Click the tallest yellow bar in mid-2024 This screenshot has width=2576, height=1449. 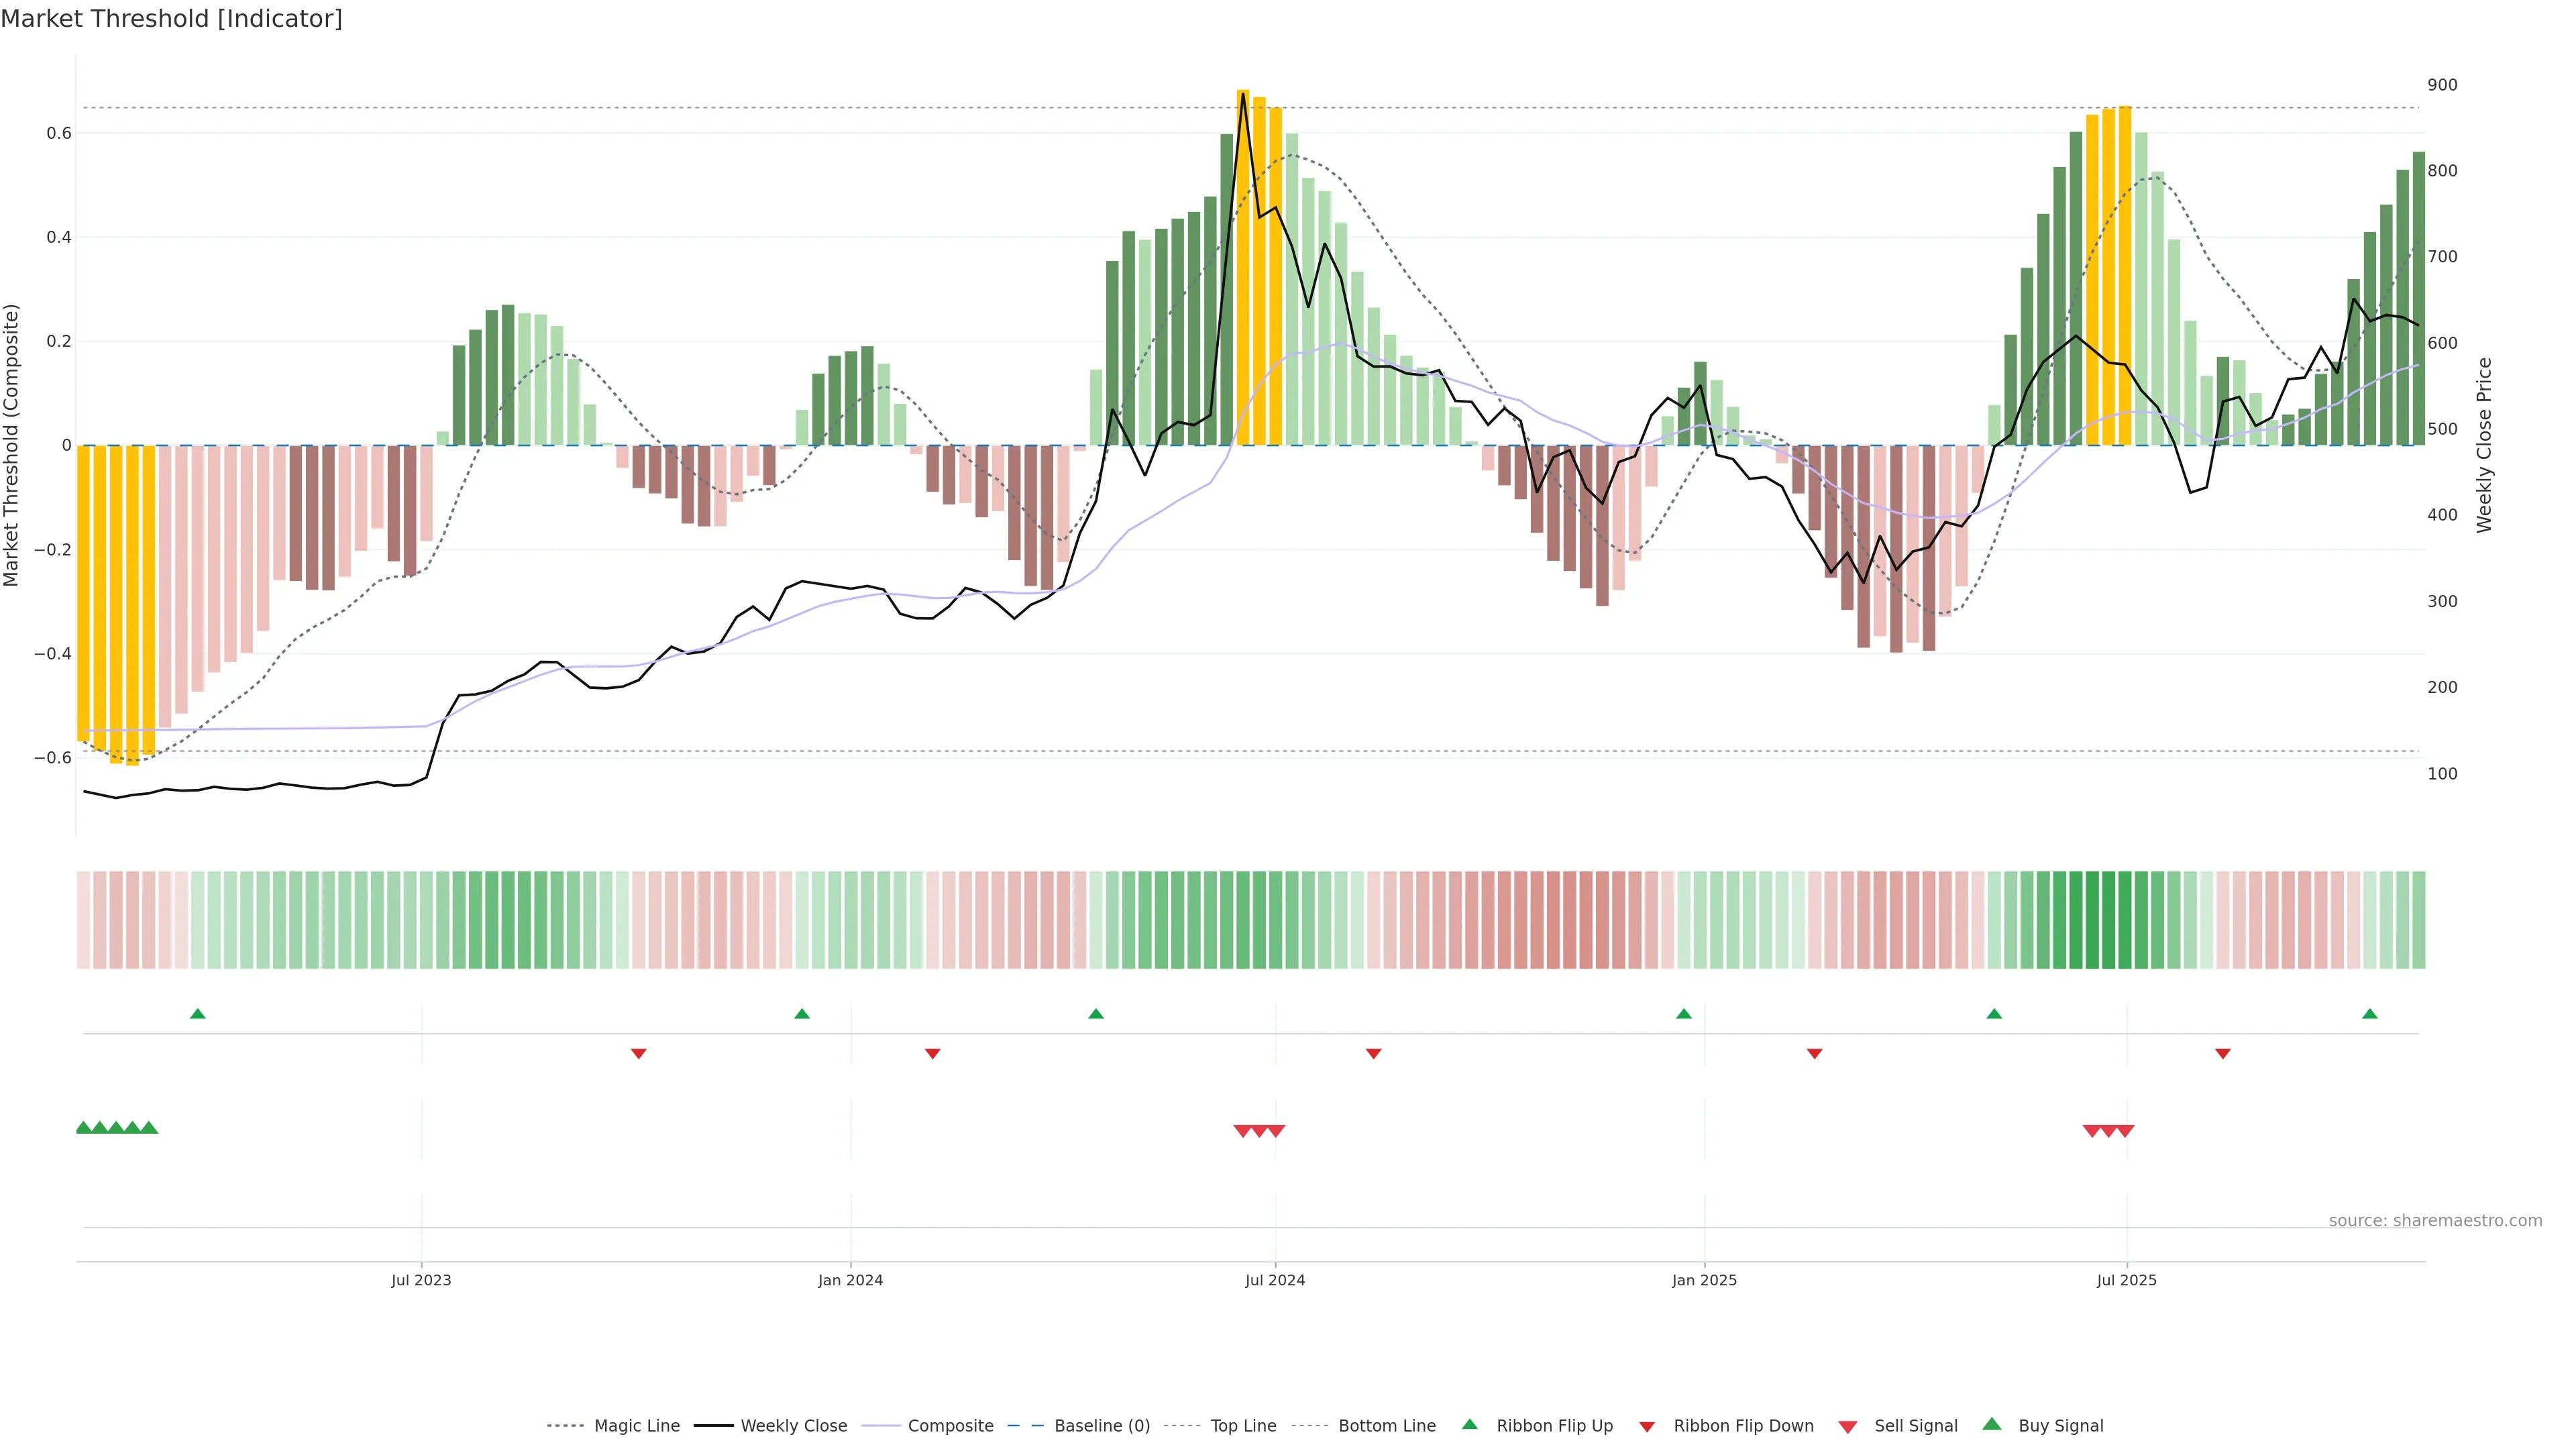[1243, 270]
